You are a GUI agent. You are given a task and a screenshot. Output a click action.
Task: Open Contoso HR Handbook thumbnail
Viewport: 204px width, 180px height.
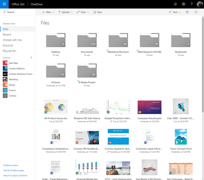(87, 138)
